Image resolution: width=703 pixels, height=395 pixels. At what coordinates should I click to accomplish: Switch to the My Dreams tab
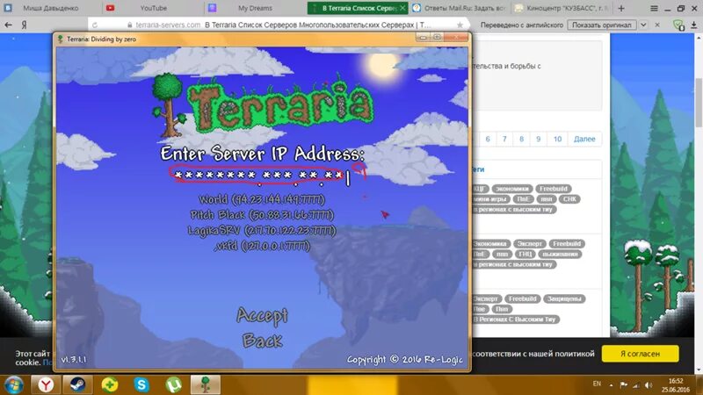coord(255,8)
